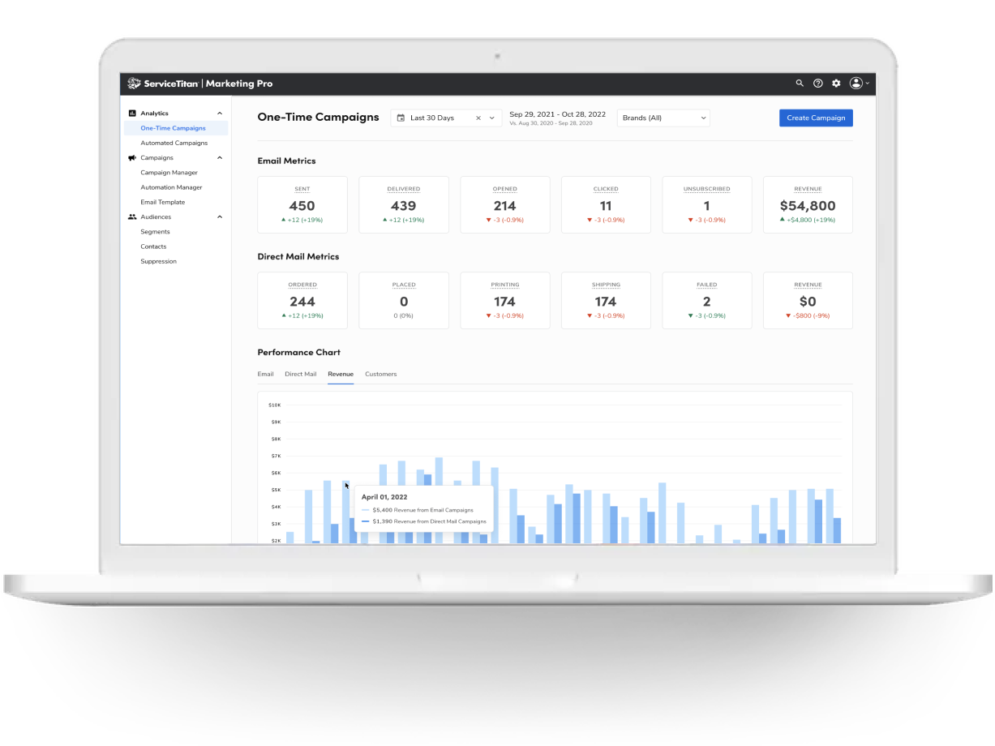Click the Ordered 244 metric card
This screenshot has width=995, height=746.
(x=302, y=301)
